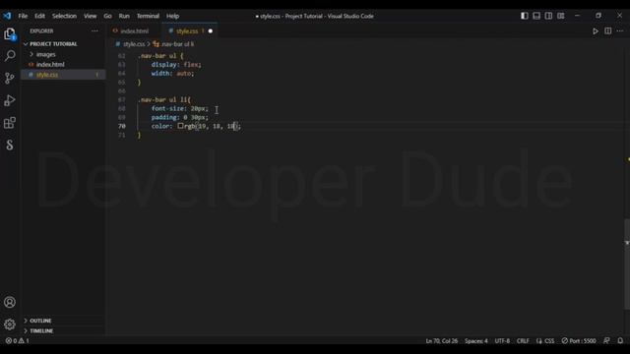Click UTF-8 encoding in status bar
Screen dimensions: 630x354
click(502, 341)
